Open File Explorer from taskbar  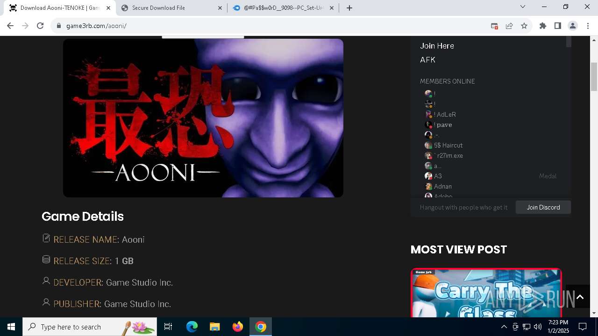pos(214,327)
